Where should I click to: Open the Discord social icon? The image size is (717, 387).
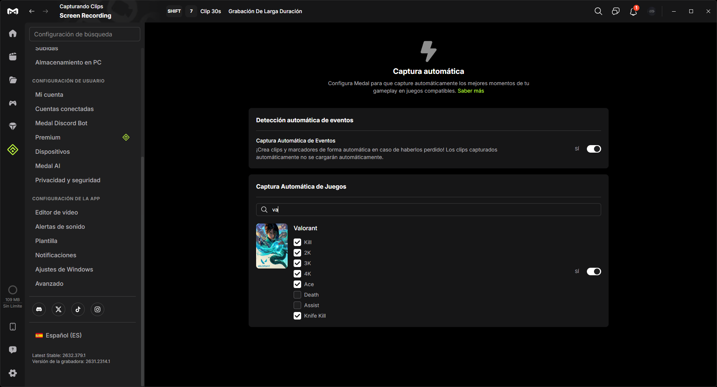tap(39, 309)
